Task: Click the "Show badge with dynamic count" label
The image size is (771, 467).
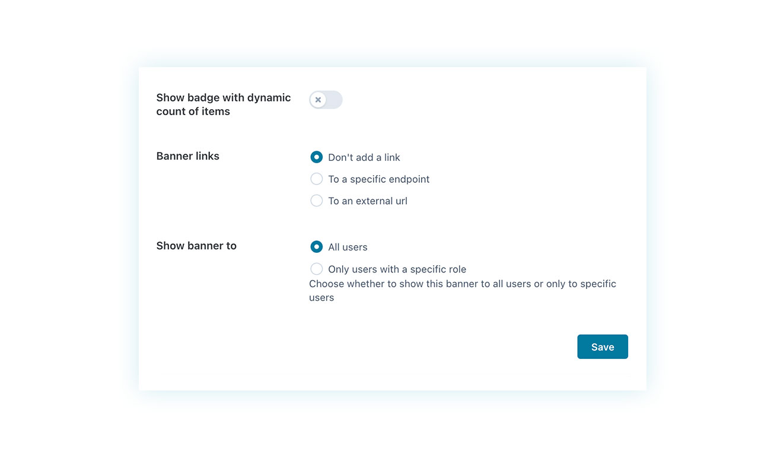Action: pos(224,104)
